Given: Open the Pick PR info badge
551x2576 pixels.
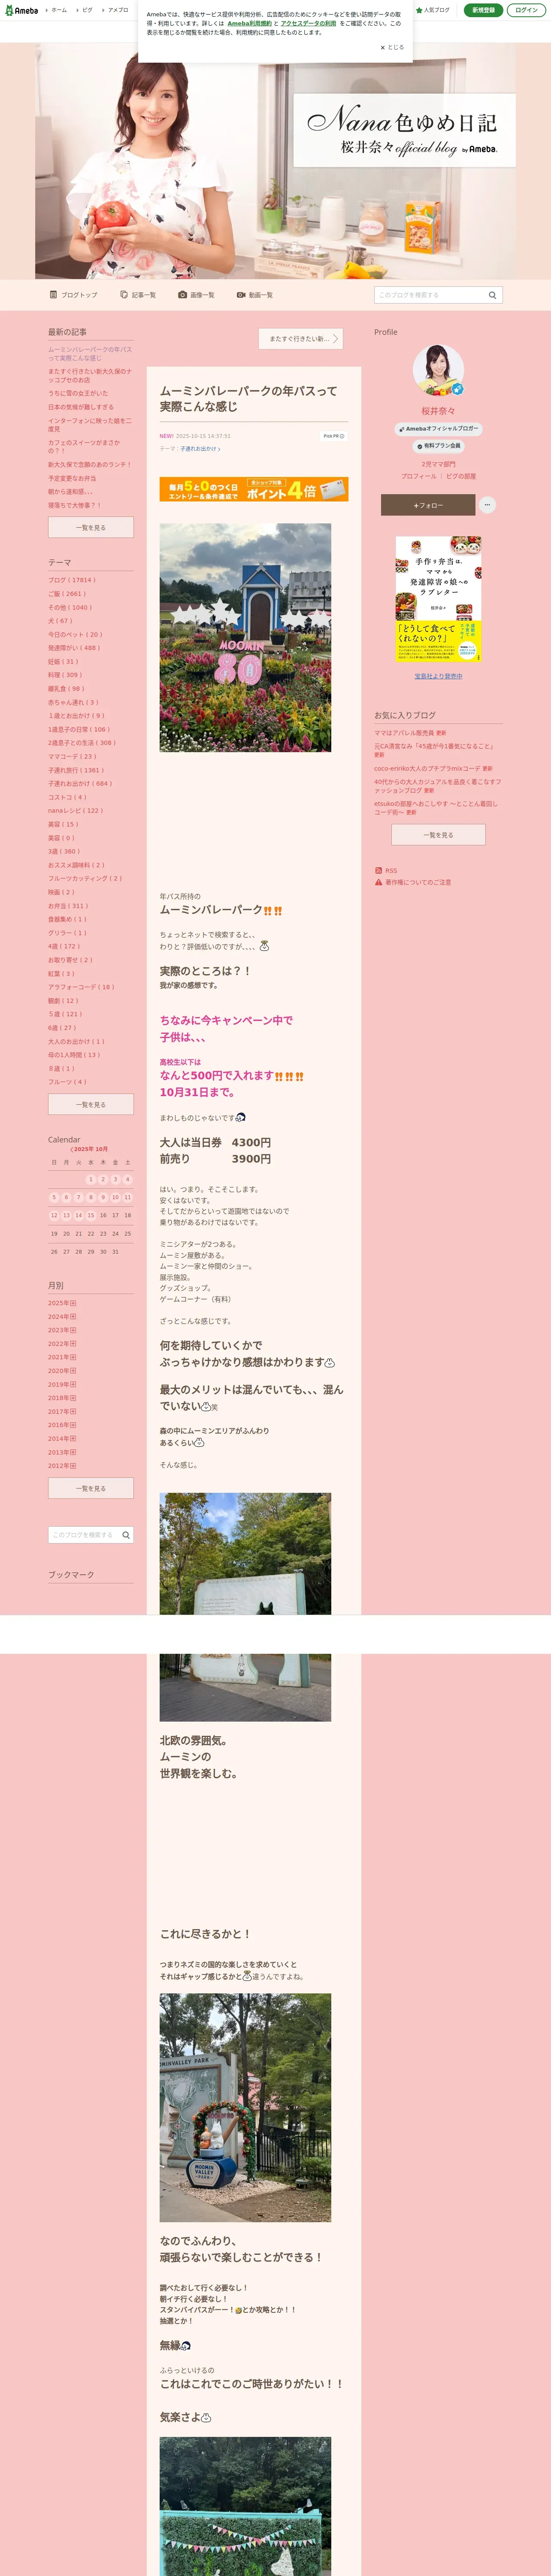Looking at the screenshot, I should coord(333,436).
